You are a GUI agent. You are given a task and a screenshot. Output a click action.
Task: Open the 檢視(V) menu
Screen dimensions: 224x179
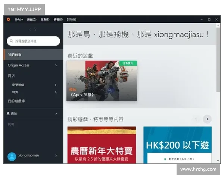tap(58, 19)
